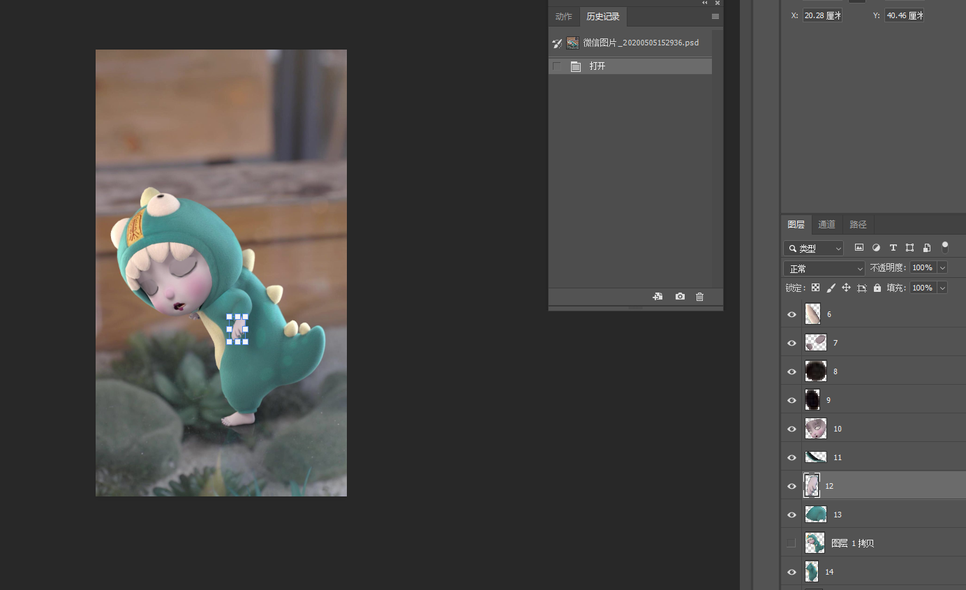Select layer 9 thumbnail

pyautogui.click(x=812, y=399)
